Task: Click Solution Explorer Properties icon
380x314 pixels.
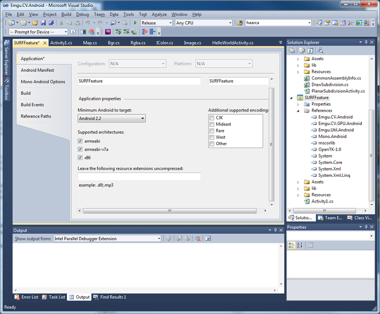Action: coord(292,50)
